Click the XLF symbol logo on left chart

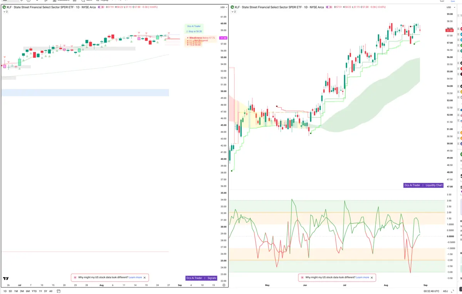(x=4, y=7)
